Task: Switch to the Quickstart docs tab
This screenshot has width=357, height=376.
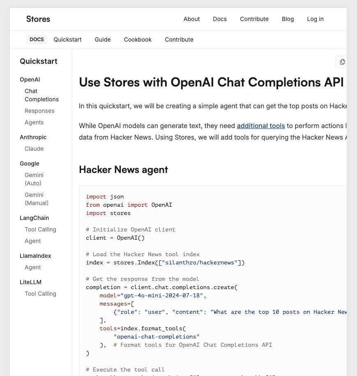Action: point(67,40)
